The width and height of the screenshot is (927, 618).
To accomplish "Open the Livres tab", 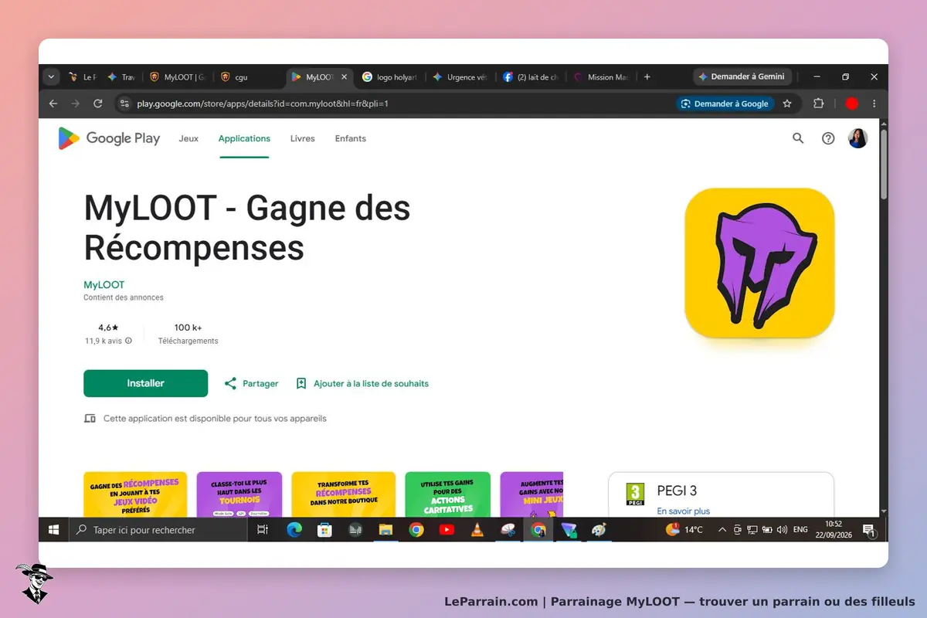I will tap(303, 139).
